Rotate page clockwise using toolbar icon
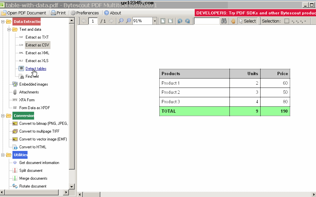The image size is (316, 197). point(187,21)
